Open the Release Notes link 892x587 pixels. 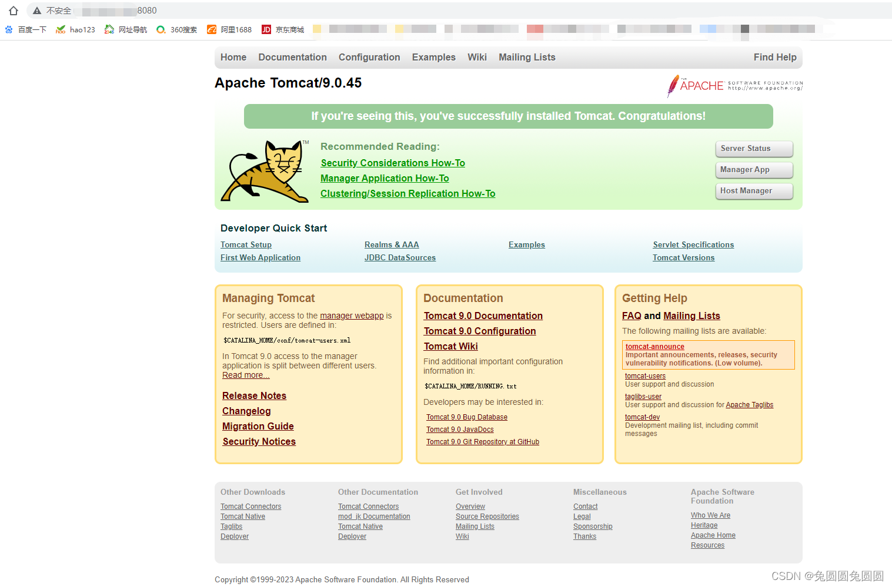click(x=254, y=395)
